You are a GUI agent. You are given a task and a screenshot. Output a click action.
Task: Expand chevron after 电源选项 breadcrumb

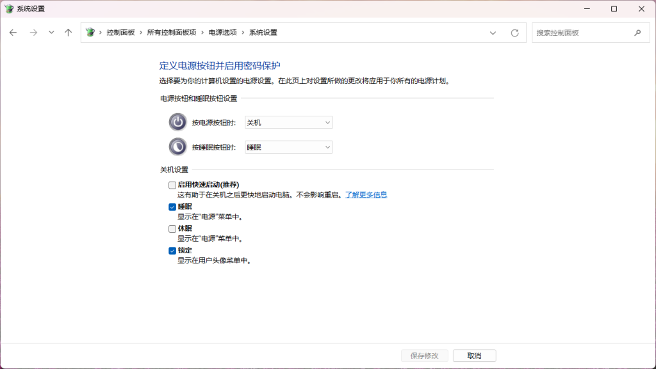[243, 33]
